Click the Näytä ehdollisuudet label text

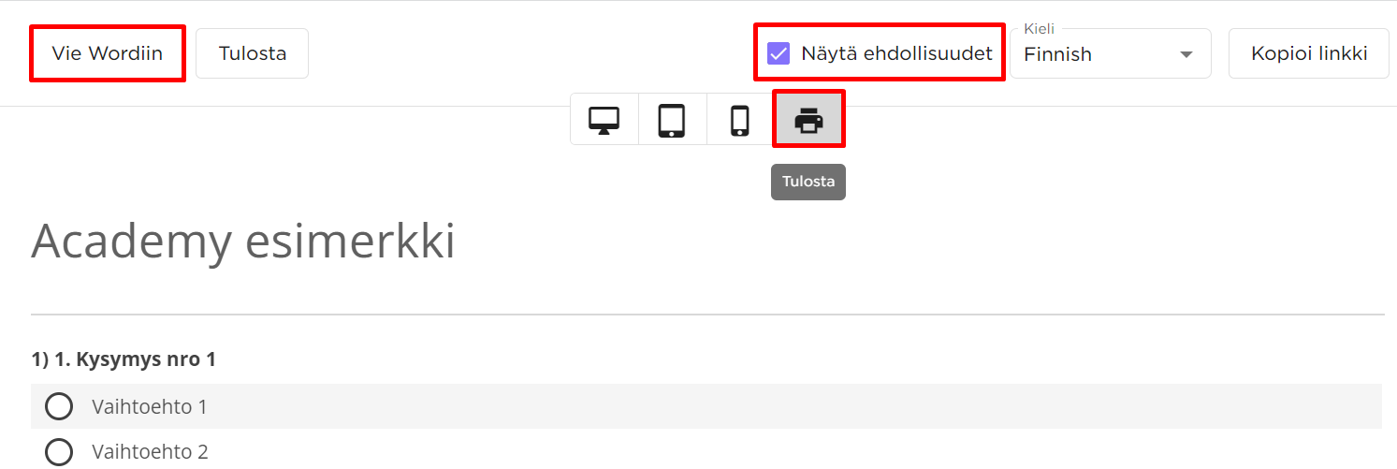(x=896, y=53)
